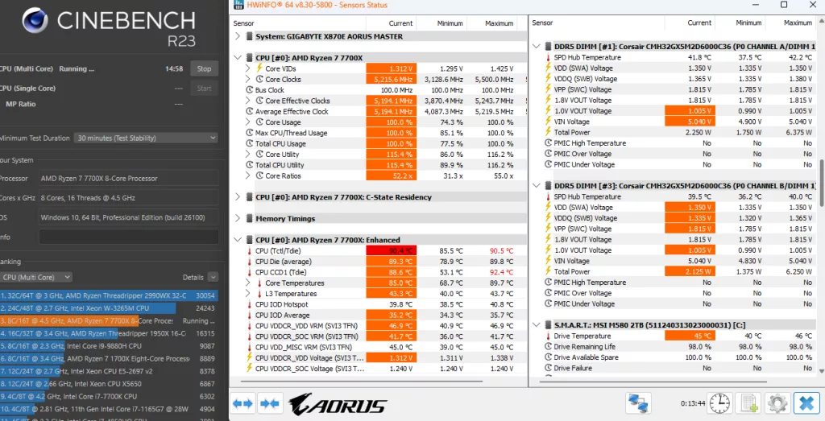Collapse the AMD Ryzen 7 7700X Enhanced group
825x421 pixels.
pos(238,240)
